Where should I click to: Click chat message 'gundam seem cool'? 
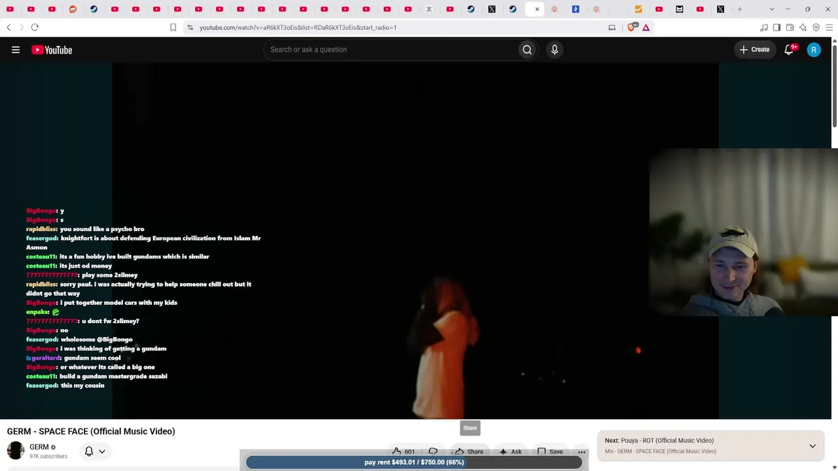(x=92, y=358)
